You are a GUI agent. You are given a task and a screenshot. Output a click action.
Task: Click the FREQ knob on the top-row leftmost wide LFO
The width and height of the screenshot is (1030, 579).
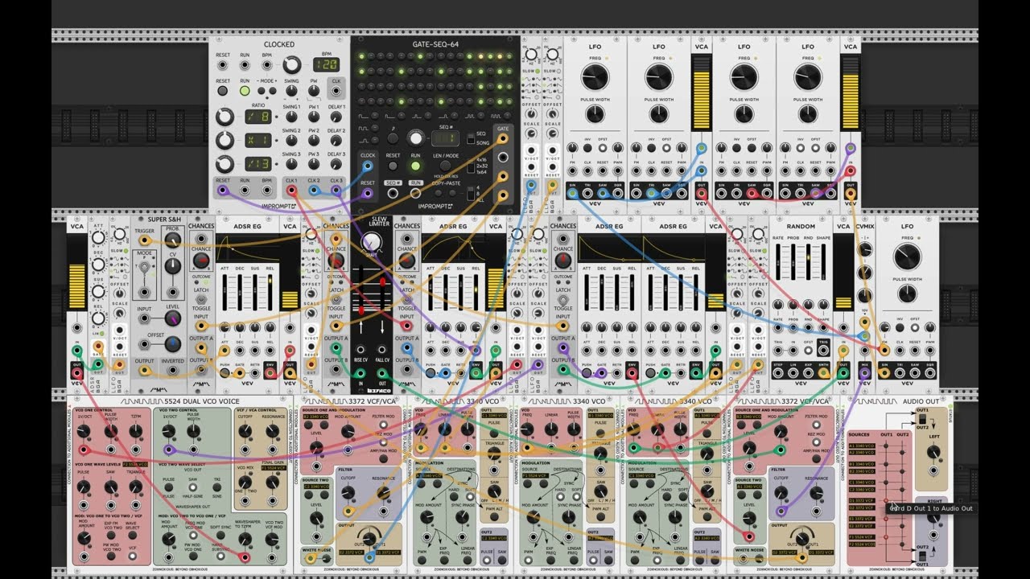coord(595,76)
